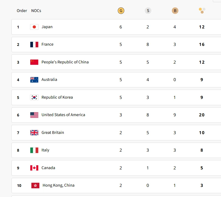Click the Canada flag icon

point(34,168)
